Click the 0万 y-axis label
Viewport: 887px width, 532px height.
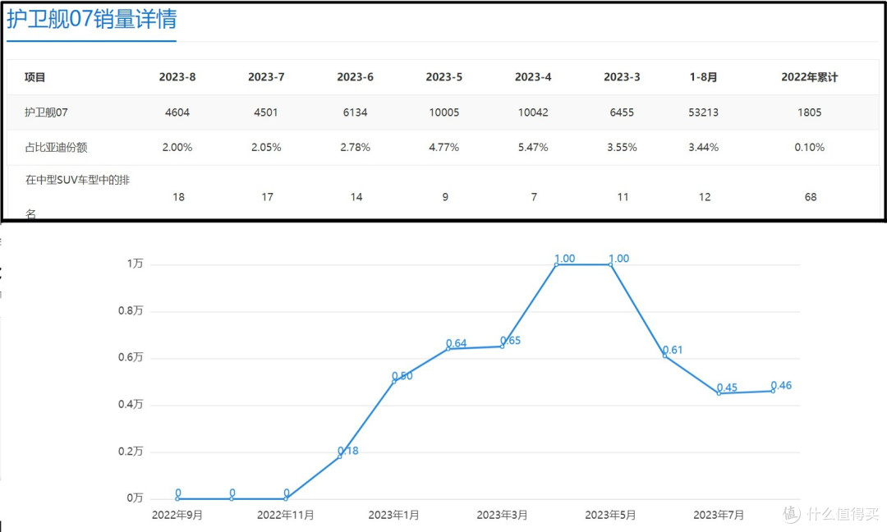click(x=135, y=498)
